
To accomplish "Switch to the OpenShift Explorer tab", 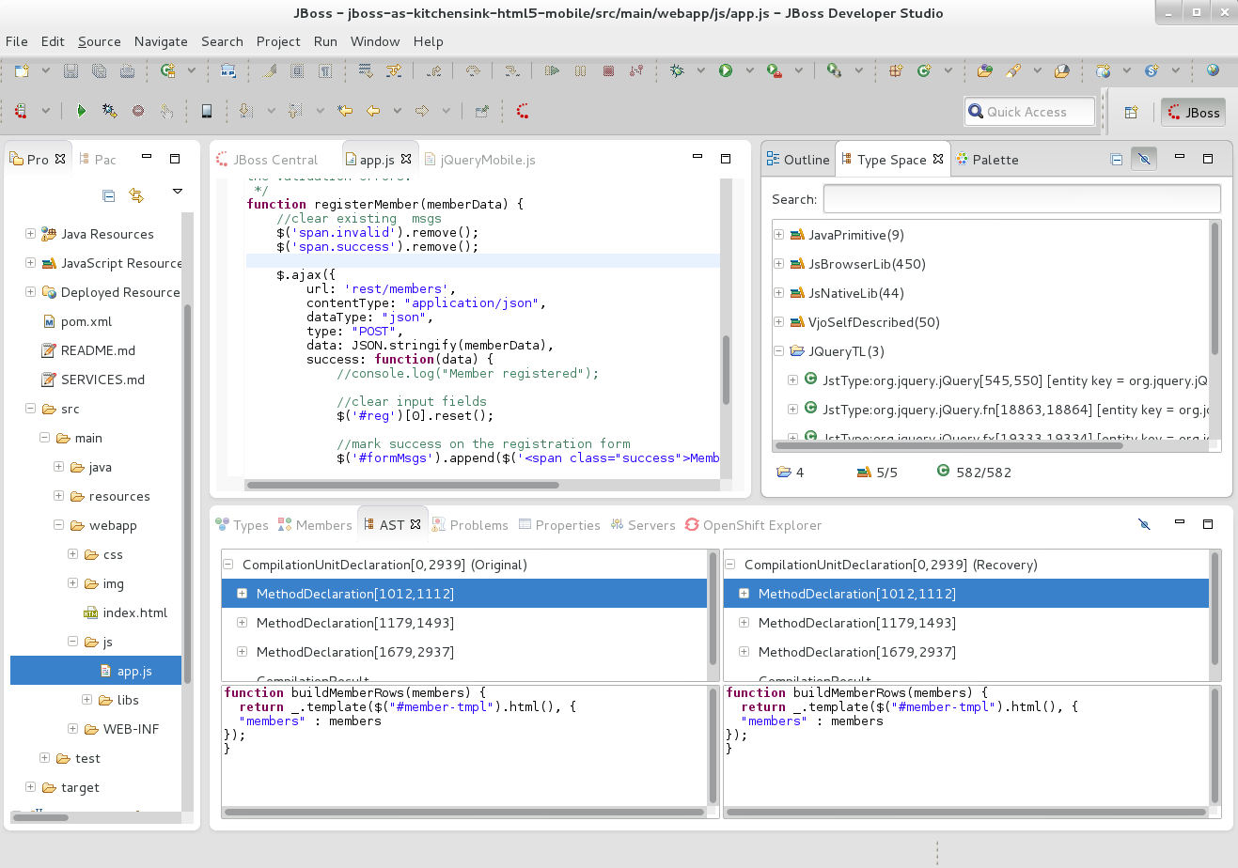I will tap(753, 525).
